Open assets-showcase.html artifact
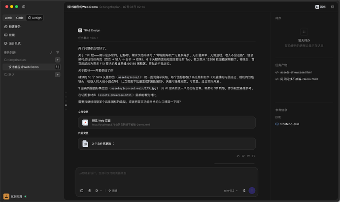This screenshot has width=340, height=202. click(294, 72)
